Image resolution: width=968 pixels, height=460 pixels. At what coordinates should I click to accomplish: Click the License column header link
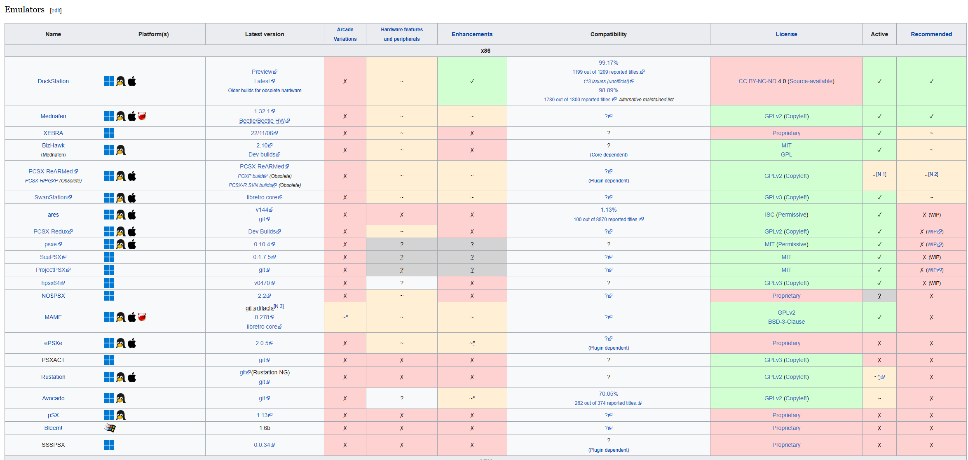tap(786, 34)
